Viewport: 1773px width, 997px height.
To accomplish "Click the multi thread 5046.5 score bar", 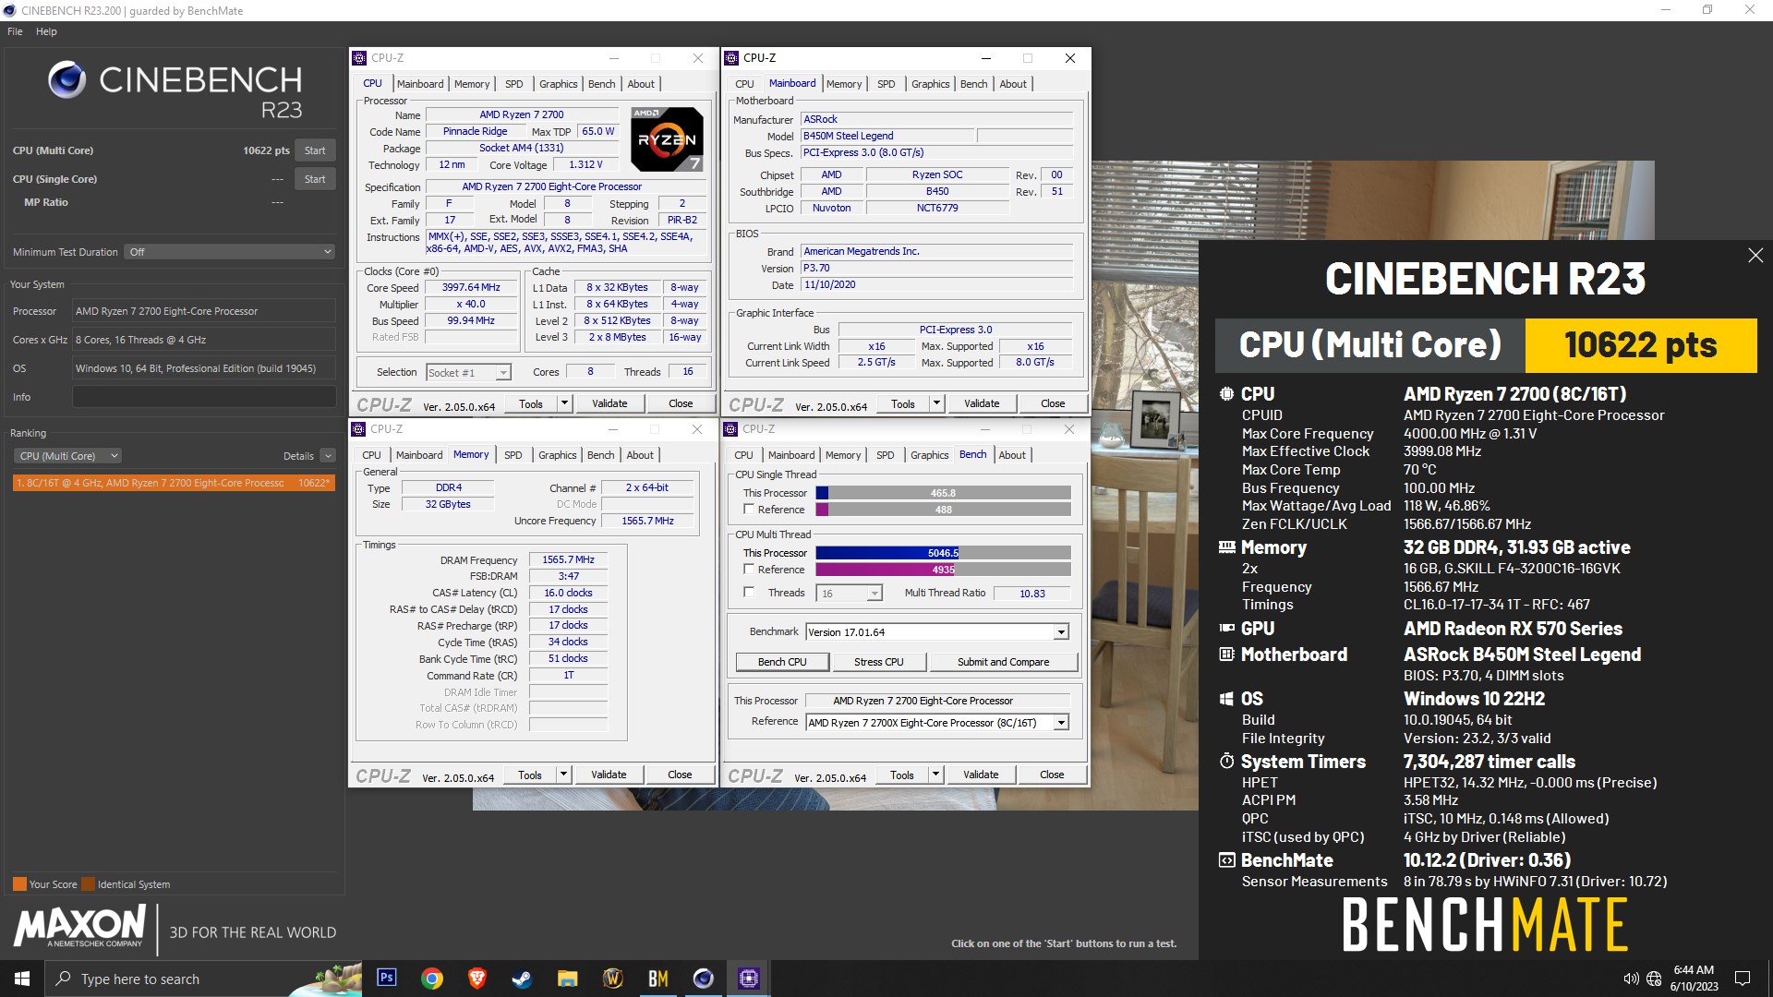I will click(x=943, y=553).
